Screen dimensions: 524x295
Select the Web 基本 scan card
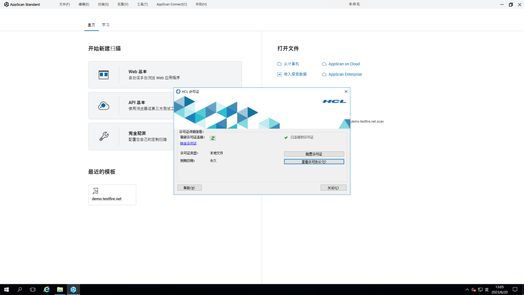pyautogui.click(x=165, y=75)
